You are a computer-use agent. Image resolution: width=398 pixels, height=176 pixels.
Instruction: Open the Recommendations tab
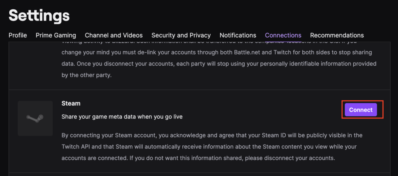click(x=337, y=35)
